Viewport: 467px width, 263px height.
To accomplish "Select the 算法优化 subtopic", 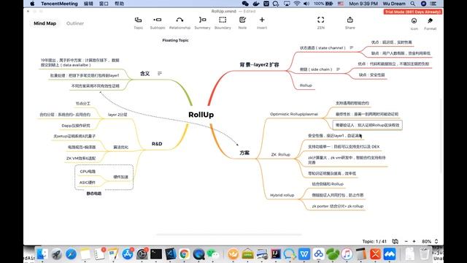I will coord(120,147).
